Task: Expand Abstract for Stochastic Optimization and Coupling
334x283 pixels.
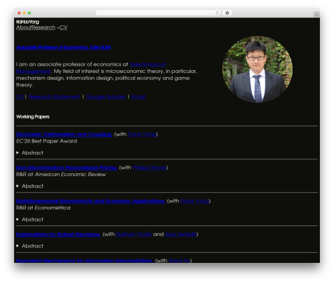Action: [x=30, y=153]
